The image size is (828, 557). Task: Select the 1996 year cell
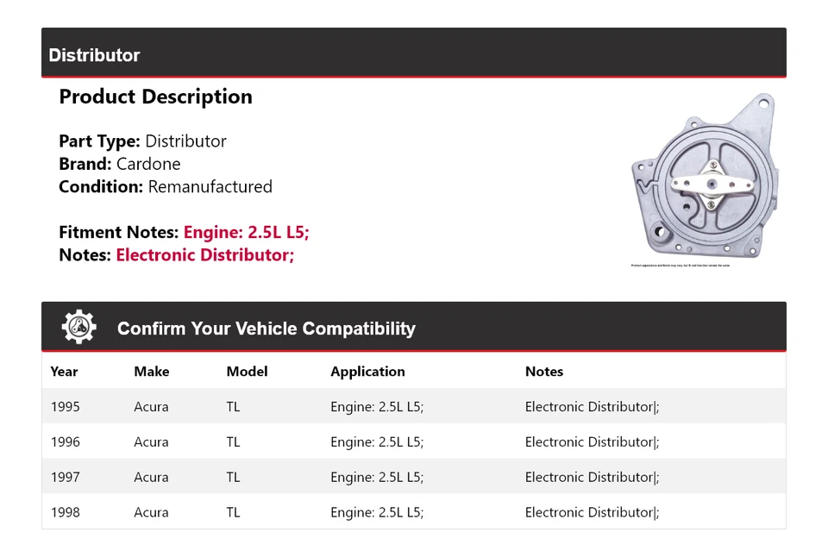[66, 442]
